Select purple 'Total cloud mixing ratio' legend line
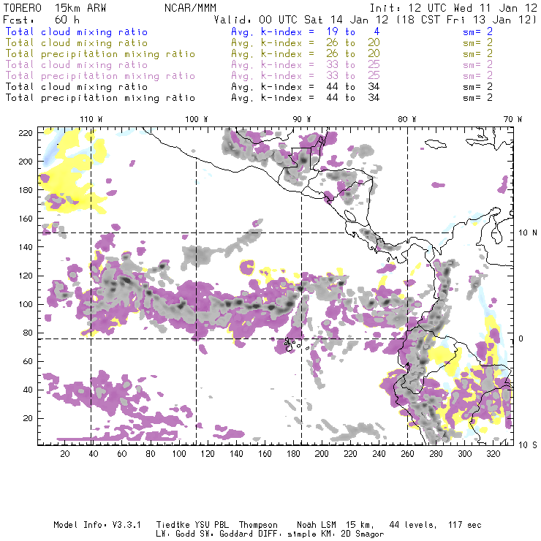 (77, 65)
